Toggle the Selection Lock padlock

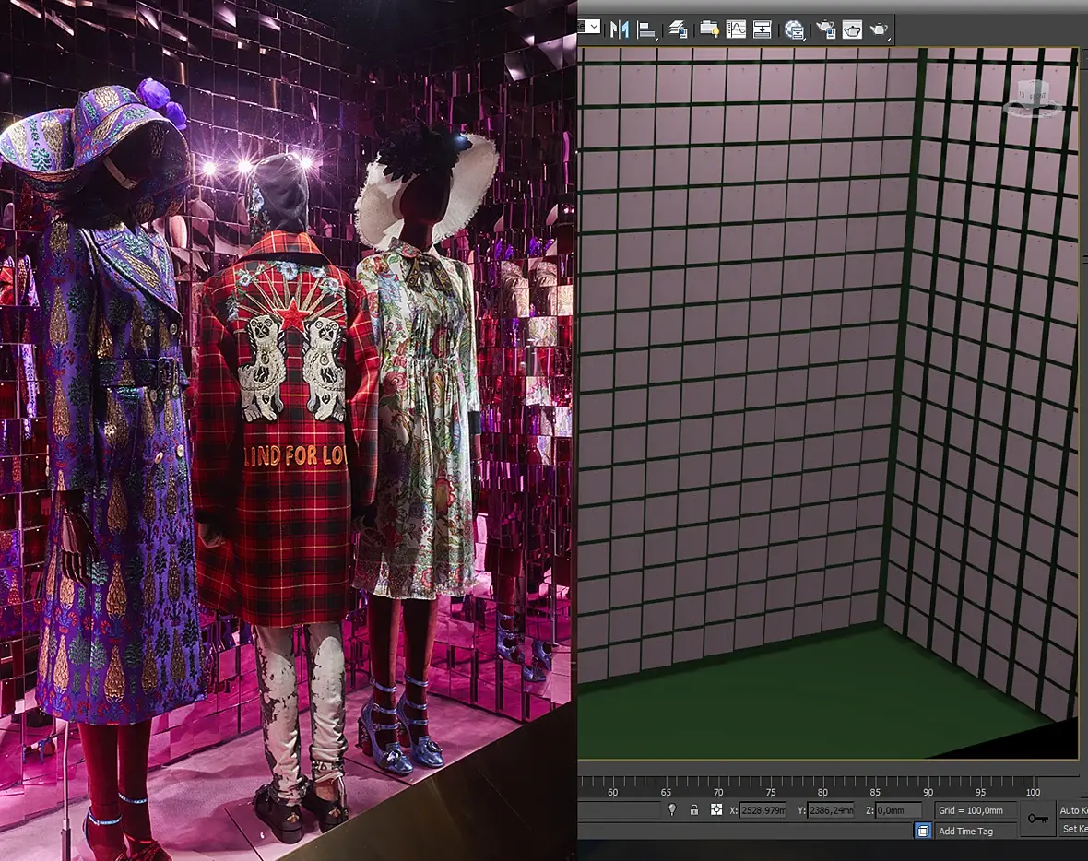tap(693, 809)
